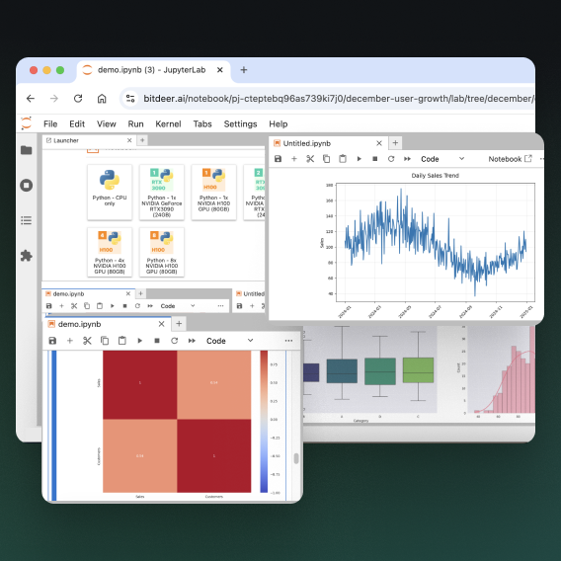This screenshot has width=561, height=561.
Task: Copy cell in large demo.ipynb toolbar
Action: [105, 341]
